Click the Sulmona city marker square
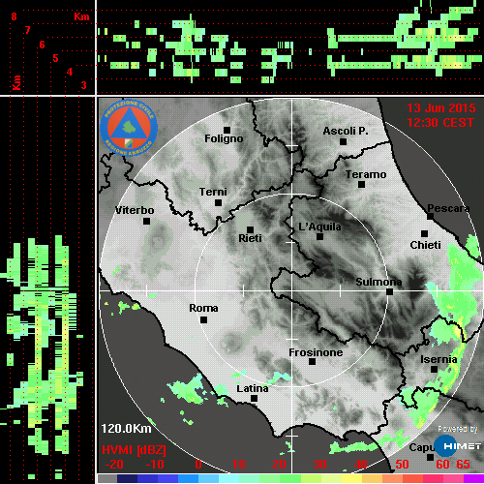 coord(390,292)
